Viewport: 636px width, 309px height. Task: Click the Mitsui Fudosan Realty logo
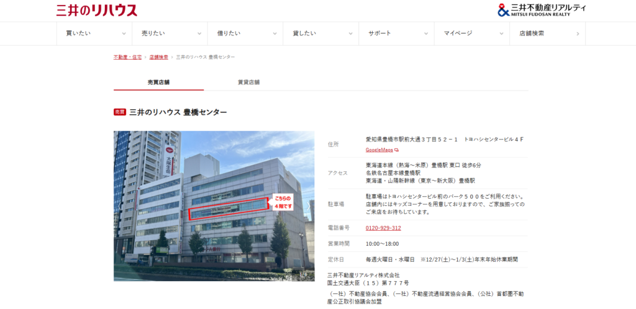point(542,10)
